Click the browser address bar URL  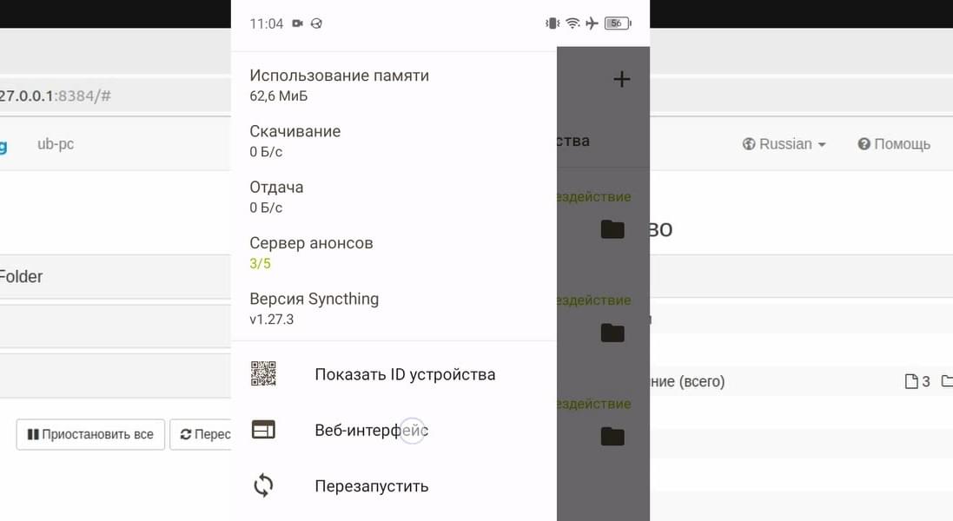(56, 96)
